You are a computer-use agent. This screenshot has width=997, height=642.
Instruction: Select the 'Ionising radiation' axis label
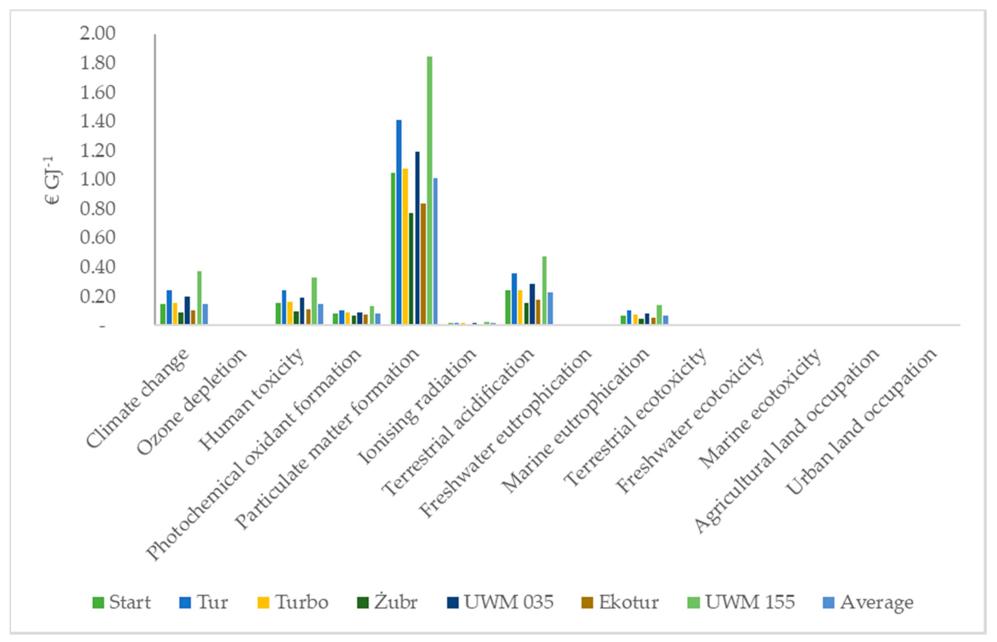coord(417,406)
